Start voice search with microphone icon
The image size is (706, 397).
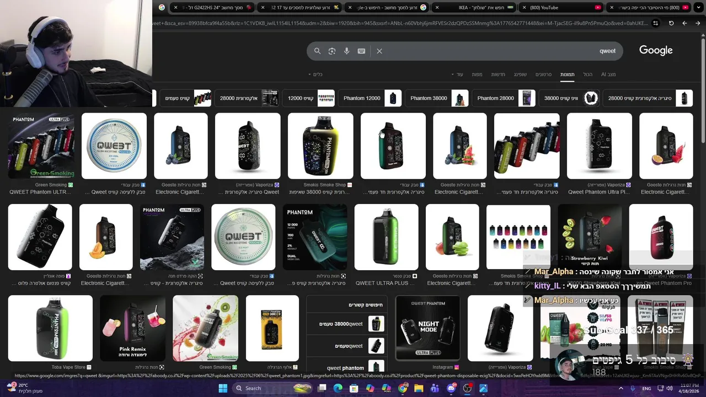coord(347,51)
